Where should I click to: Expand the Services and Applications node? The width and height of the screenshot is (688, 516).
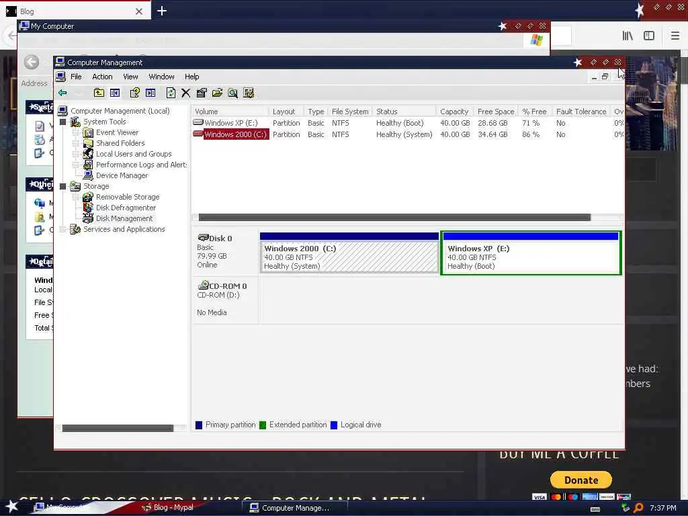(x=62, y=229)
